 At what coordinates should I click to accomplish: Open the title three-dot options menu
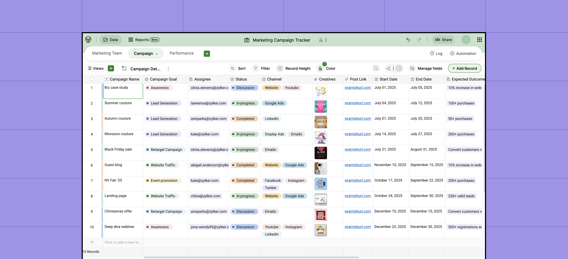pos(326,40)
